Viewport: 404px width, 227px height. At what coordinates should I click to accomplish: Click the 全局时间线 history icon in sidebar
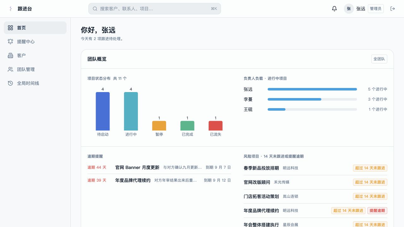[x=10, y=83]
